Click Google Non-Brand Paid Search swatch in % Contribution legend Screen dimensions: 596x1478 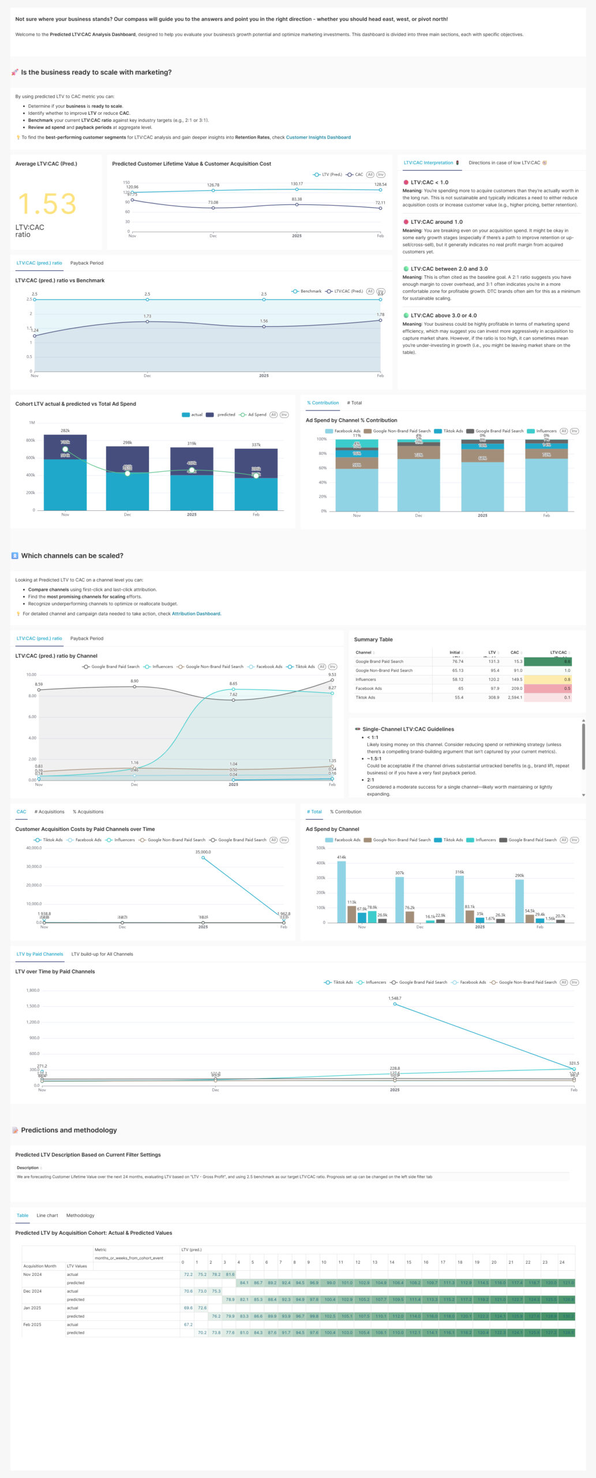[368, 431]
